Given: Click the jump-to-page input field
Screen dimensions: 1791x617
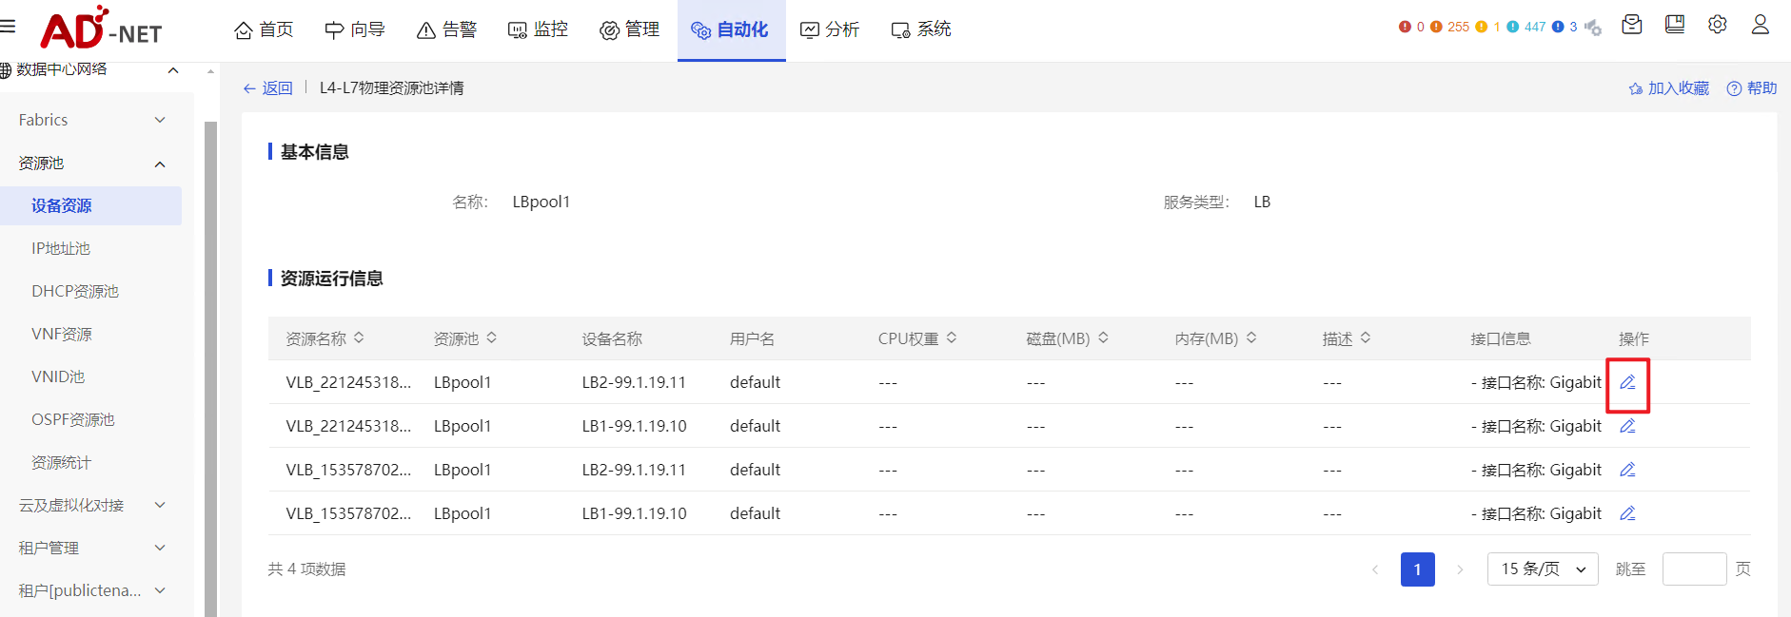Looking at the screenshot, I should click(x=1694, y=569).
